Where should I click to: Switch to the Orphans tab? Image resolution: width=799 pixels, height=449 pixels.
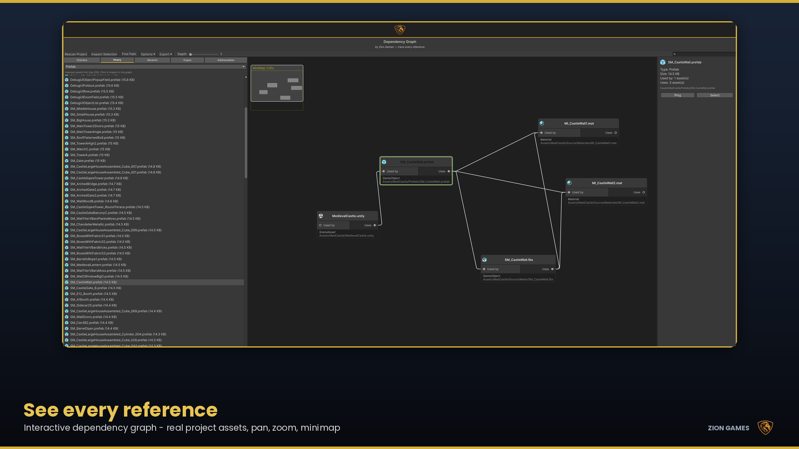coord(82,60)
